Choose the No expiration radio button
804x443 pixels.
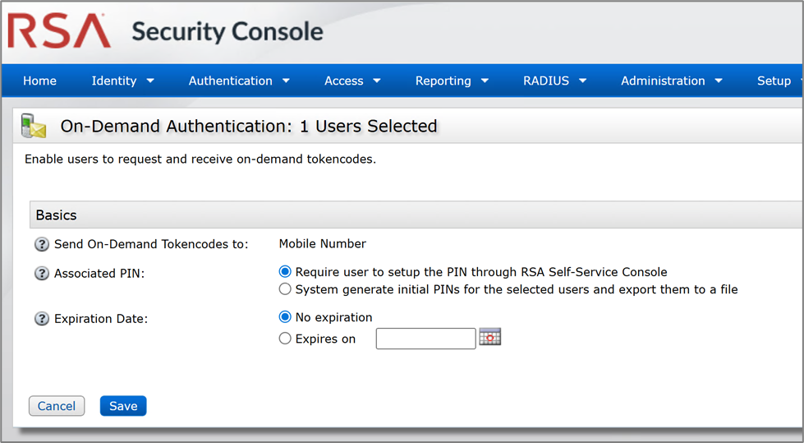coord(285,317)
